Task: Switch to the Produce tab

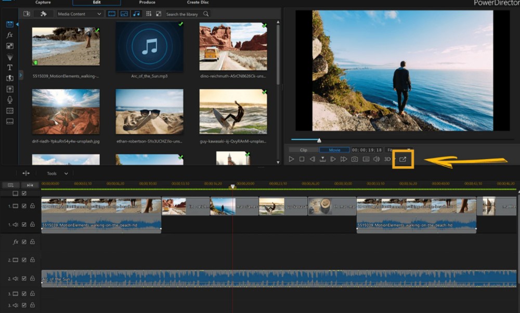Action: pos(147,3)
